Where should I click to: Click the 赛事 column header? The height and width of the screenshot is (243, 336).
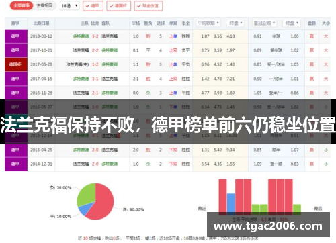click(x=15, y=23)
